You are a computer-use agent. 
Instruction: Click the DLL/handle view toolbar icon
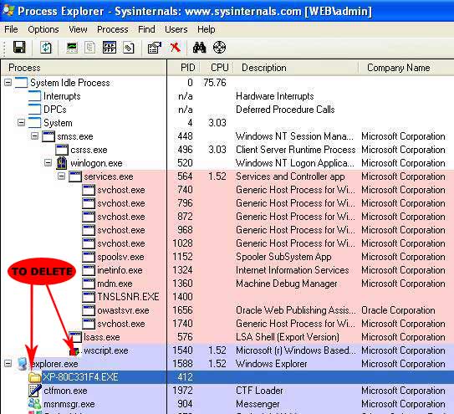click(129, 48)
